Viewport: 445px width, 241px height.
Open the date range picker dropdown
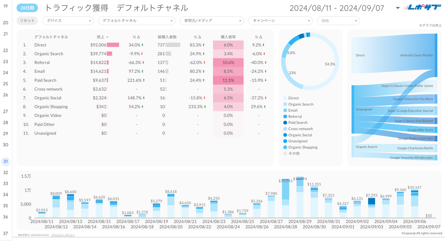point(398,8)
